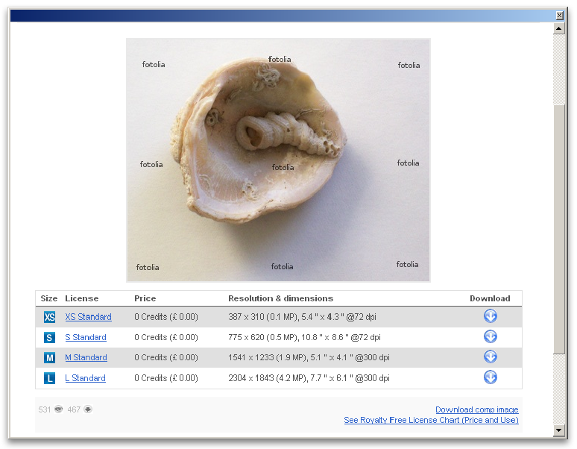Click the License column header
This screenshot has width=577, height=449.
82,298
